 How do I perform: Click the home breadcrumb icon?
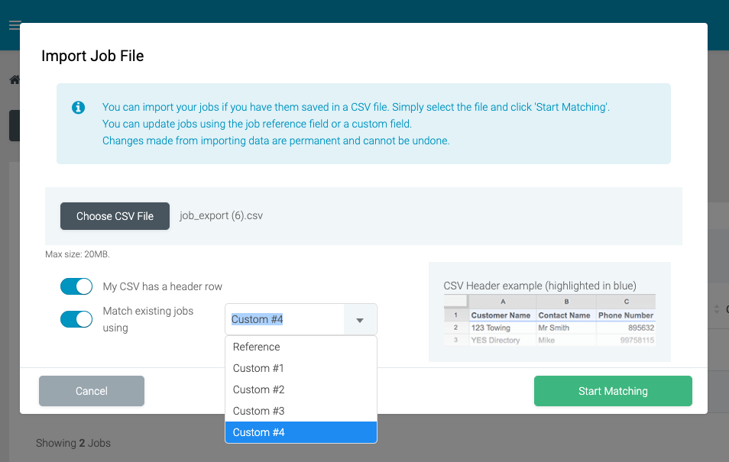(x=14, y=80)
